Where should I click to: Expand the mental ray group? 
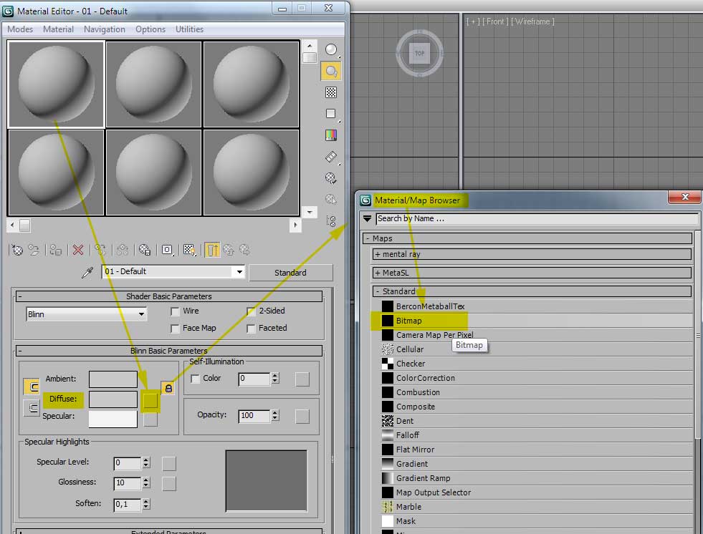click(532, 254)
